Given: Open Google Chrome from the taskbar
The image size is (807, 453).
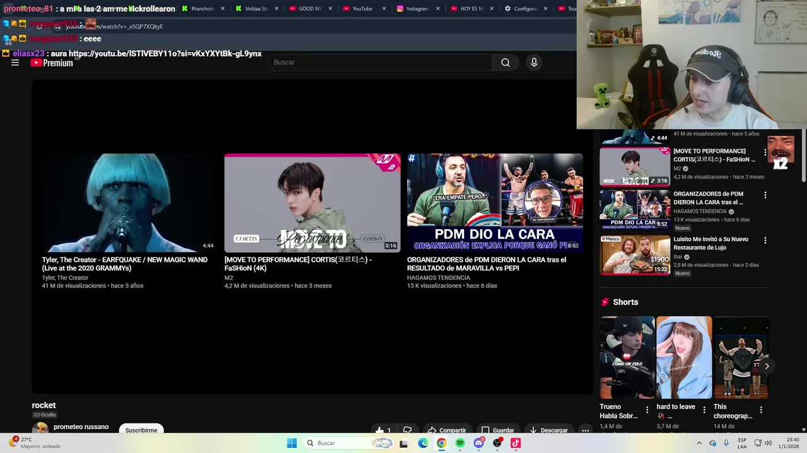Looking at the screenshot, I should click(x=441, y=443).
